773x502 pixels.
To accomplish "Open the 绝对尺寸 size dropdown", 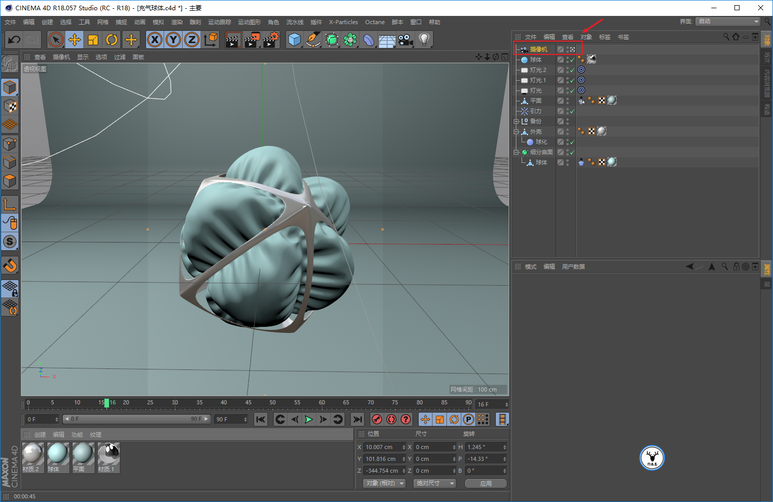I will [x=435, y=484].
